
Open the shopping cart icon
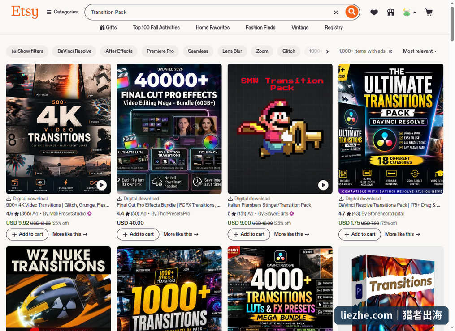pyautogui.click(x=429, y=12)
